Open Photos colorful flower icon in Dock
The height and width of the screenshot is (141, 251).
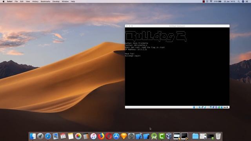pos(78,136)
